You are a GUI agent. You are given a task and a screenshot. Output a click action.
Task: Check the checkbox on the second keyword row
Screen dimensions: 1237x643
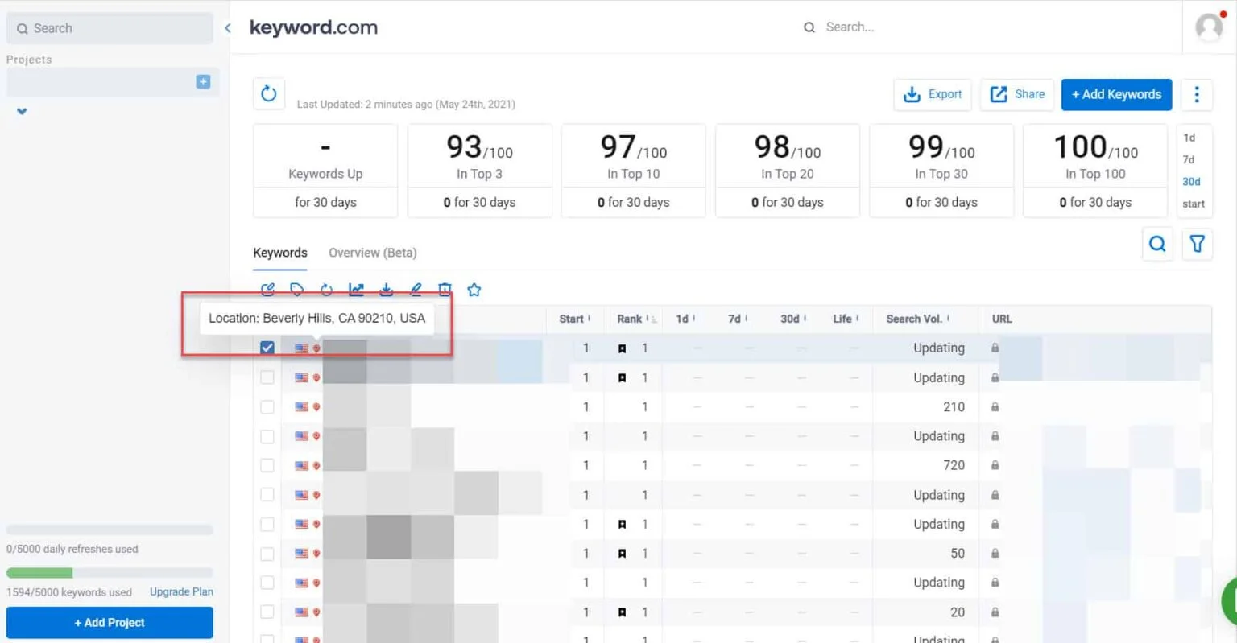267,377
